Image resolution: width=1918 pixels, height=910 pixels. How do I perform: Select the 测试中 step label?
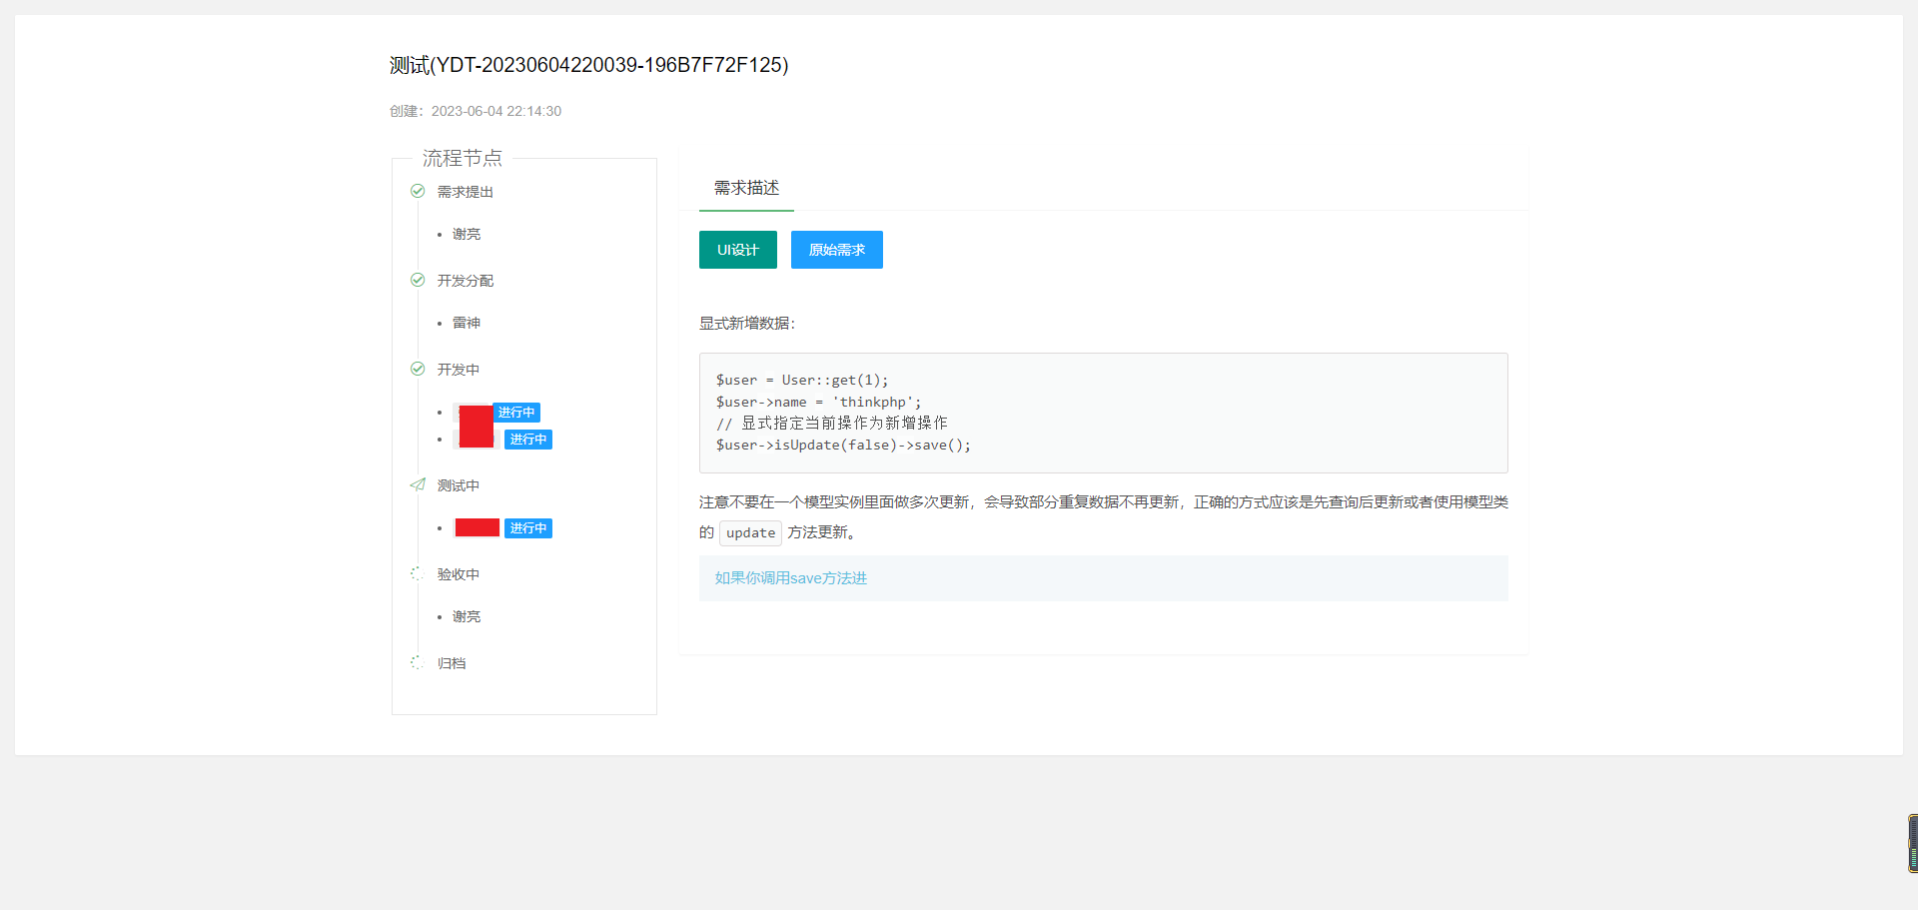[x=459, y=485]
